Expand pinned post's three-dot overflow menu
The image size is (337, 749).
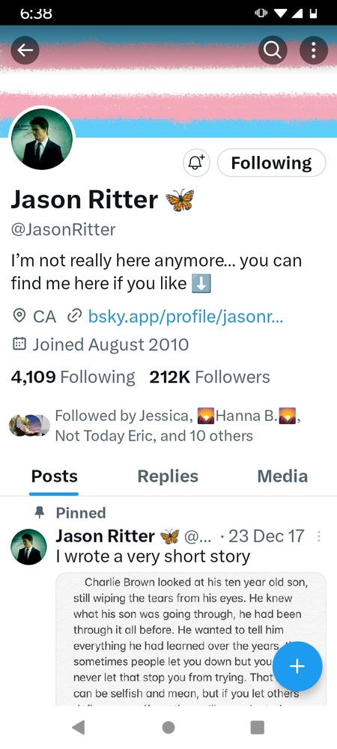pyautogui.click(x=319, y=537)
